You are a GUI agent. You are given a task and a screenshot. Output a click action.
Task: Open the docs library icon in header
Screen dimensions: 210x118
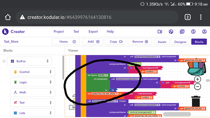coord(182,32)
